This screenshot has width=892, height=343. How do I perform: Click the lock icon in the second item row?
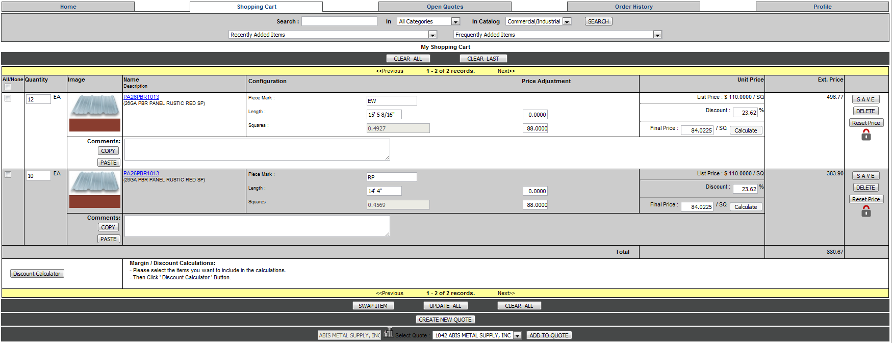pos(865,212)
